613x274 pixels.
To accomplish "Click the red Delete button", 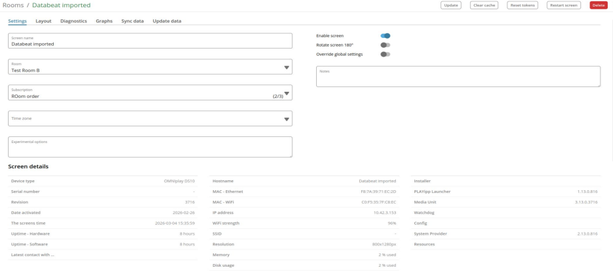I will (x=598, y=5).
